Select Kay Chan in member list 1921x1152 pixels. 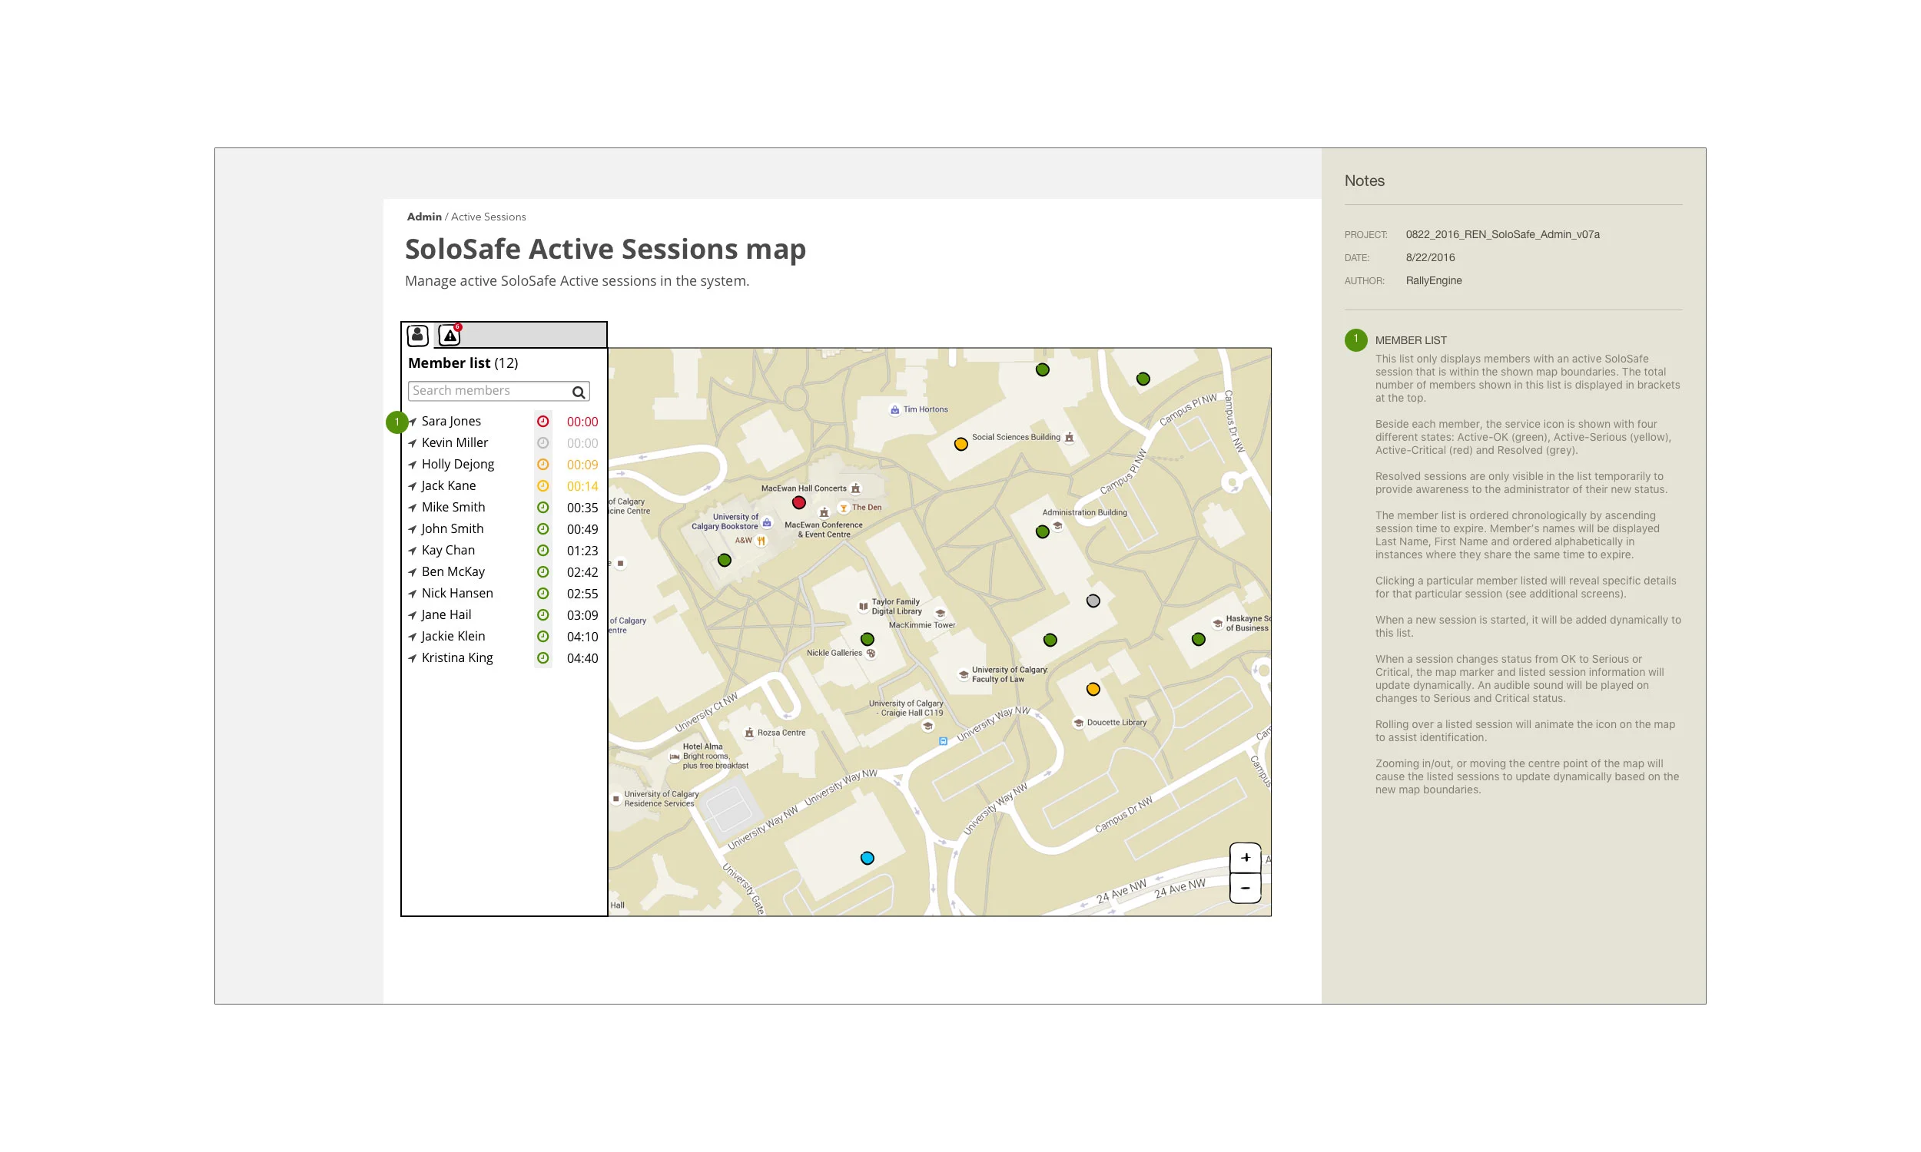(448, 551)
